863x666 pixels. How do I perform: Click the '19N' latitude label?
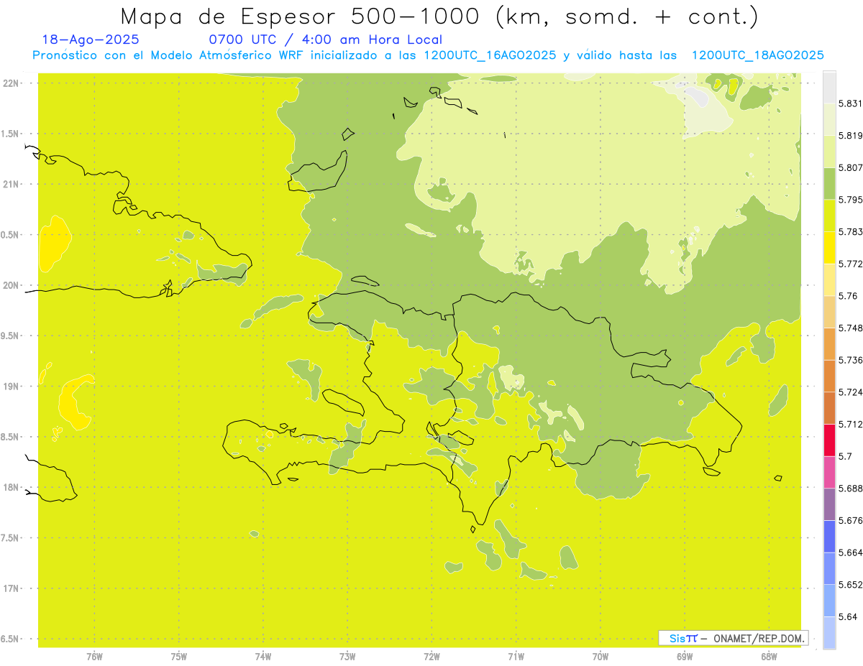tap(11, 387)
